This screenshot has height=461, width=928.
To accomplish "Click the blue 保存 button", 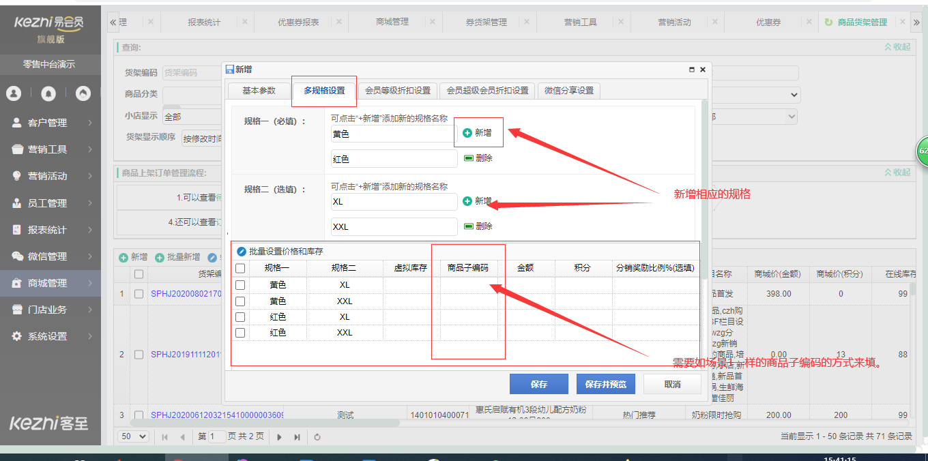I will coord(539,384).
